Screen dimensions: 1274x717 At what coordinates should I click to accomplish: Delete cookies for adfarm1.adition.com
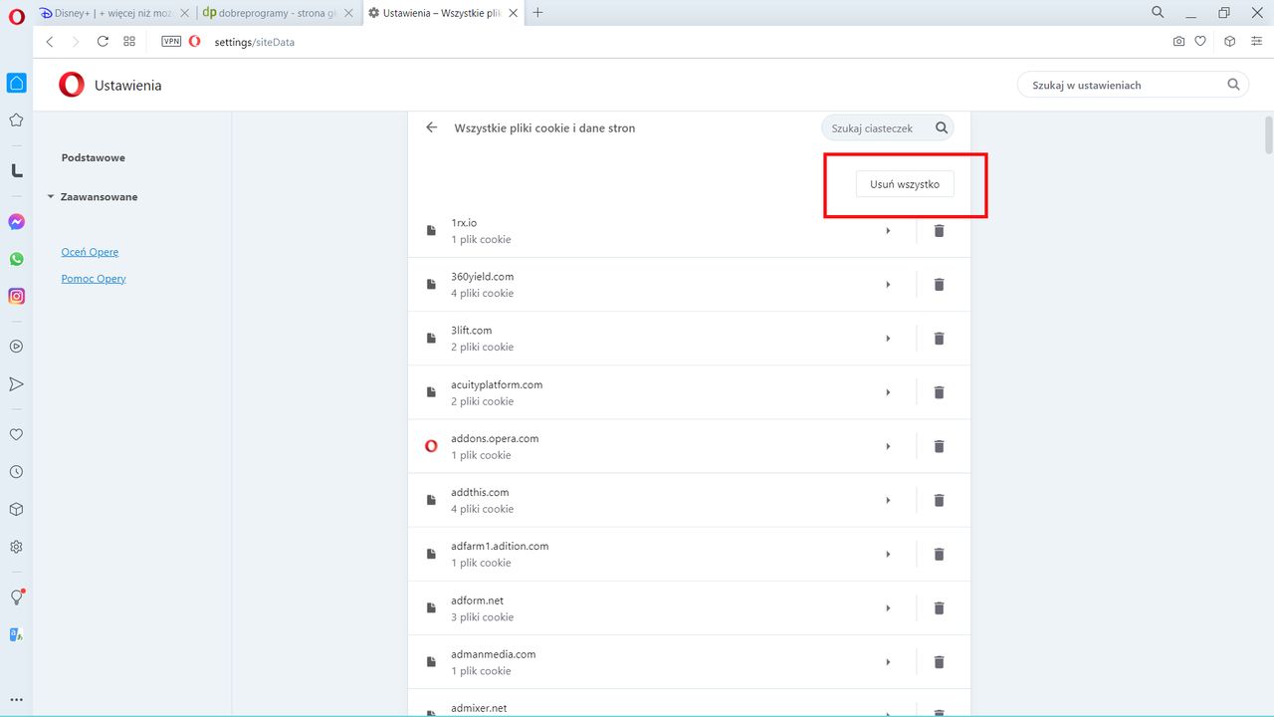coord(939,554)
